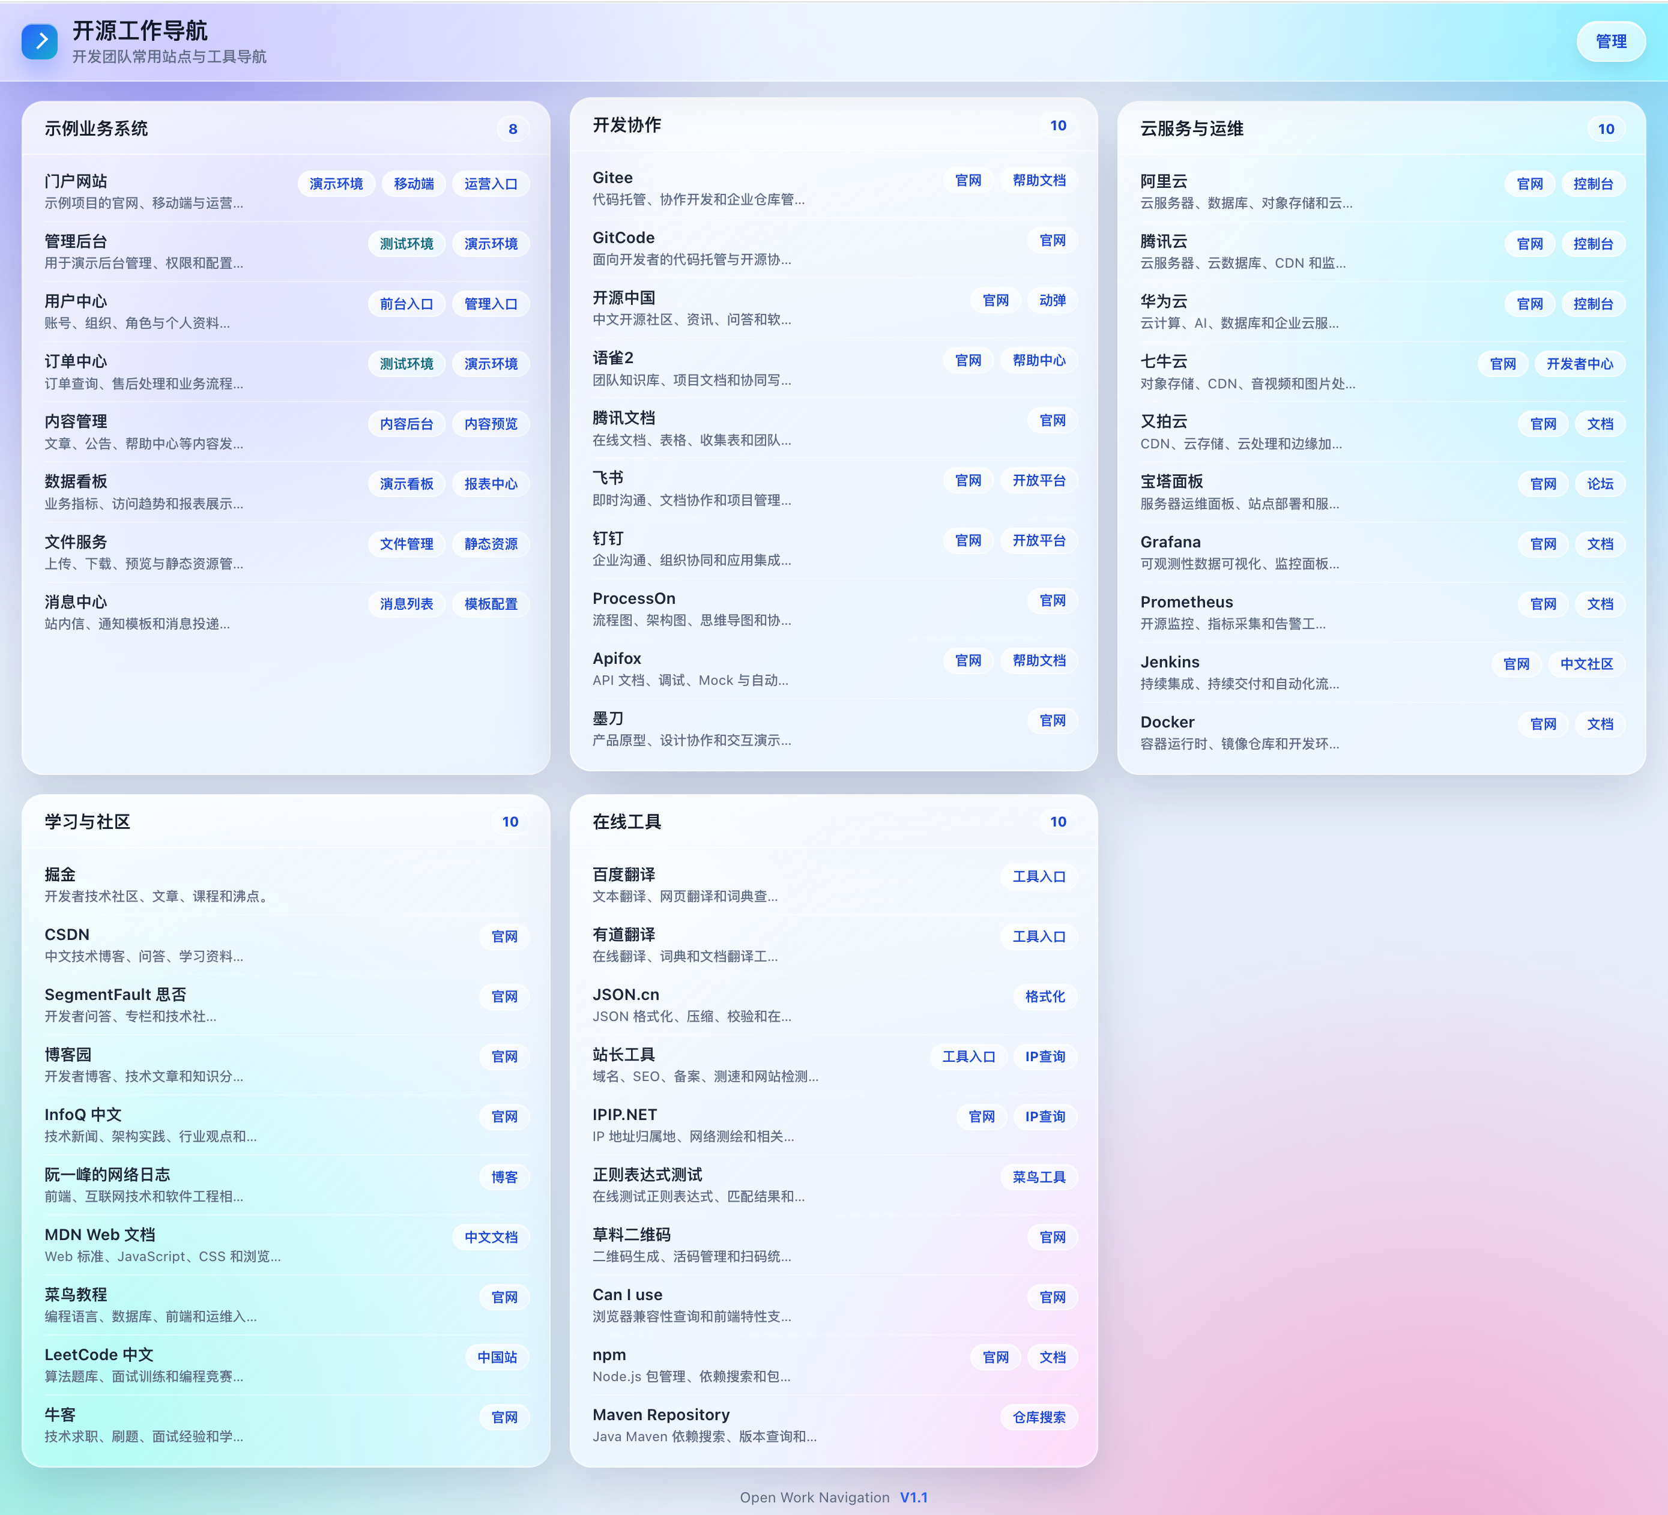This screenshot has height=1515, width=1668.
Task: Open LeetCode 中文 中国站
Action: (497, 1357)
